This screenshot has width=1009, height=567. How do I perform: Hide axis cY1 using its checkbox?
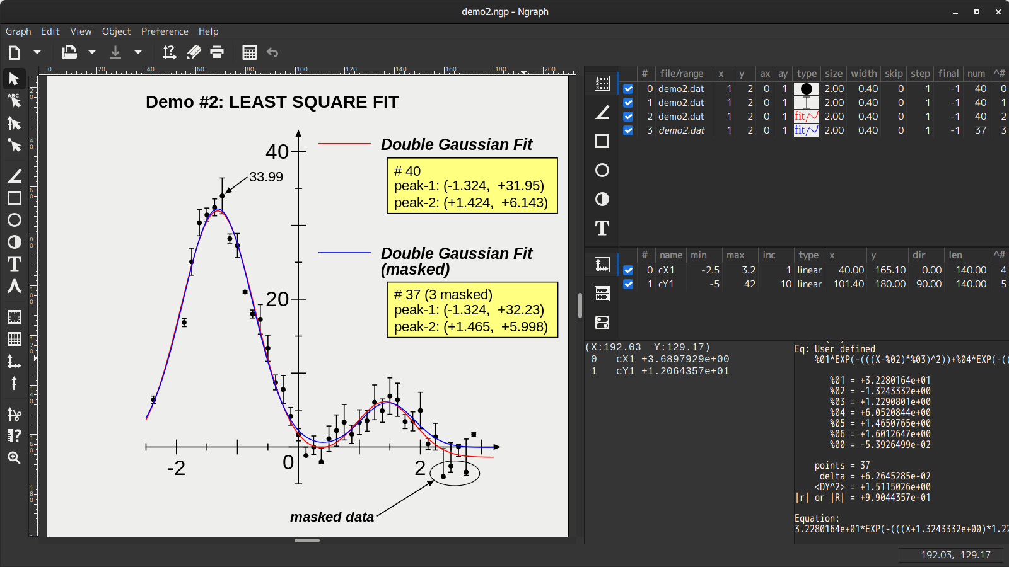click(x=628, y=284)
